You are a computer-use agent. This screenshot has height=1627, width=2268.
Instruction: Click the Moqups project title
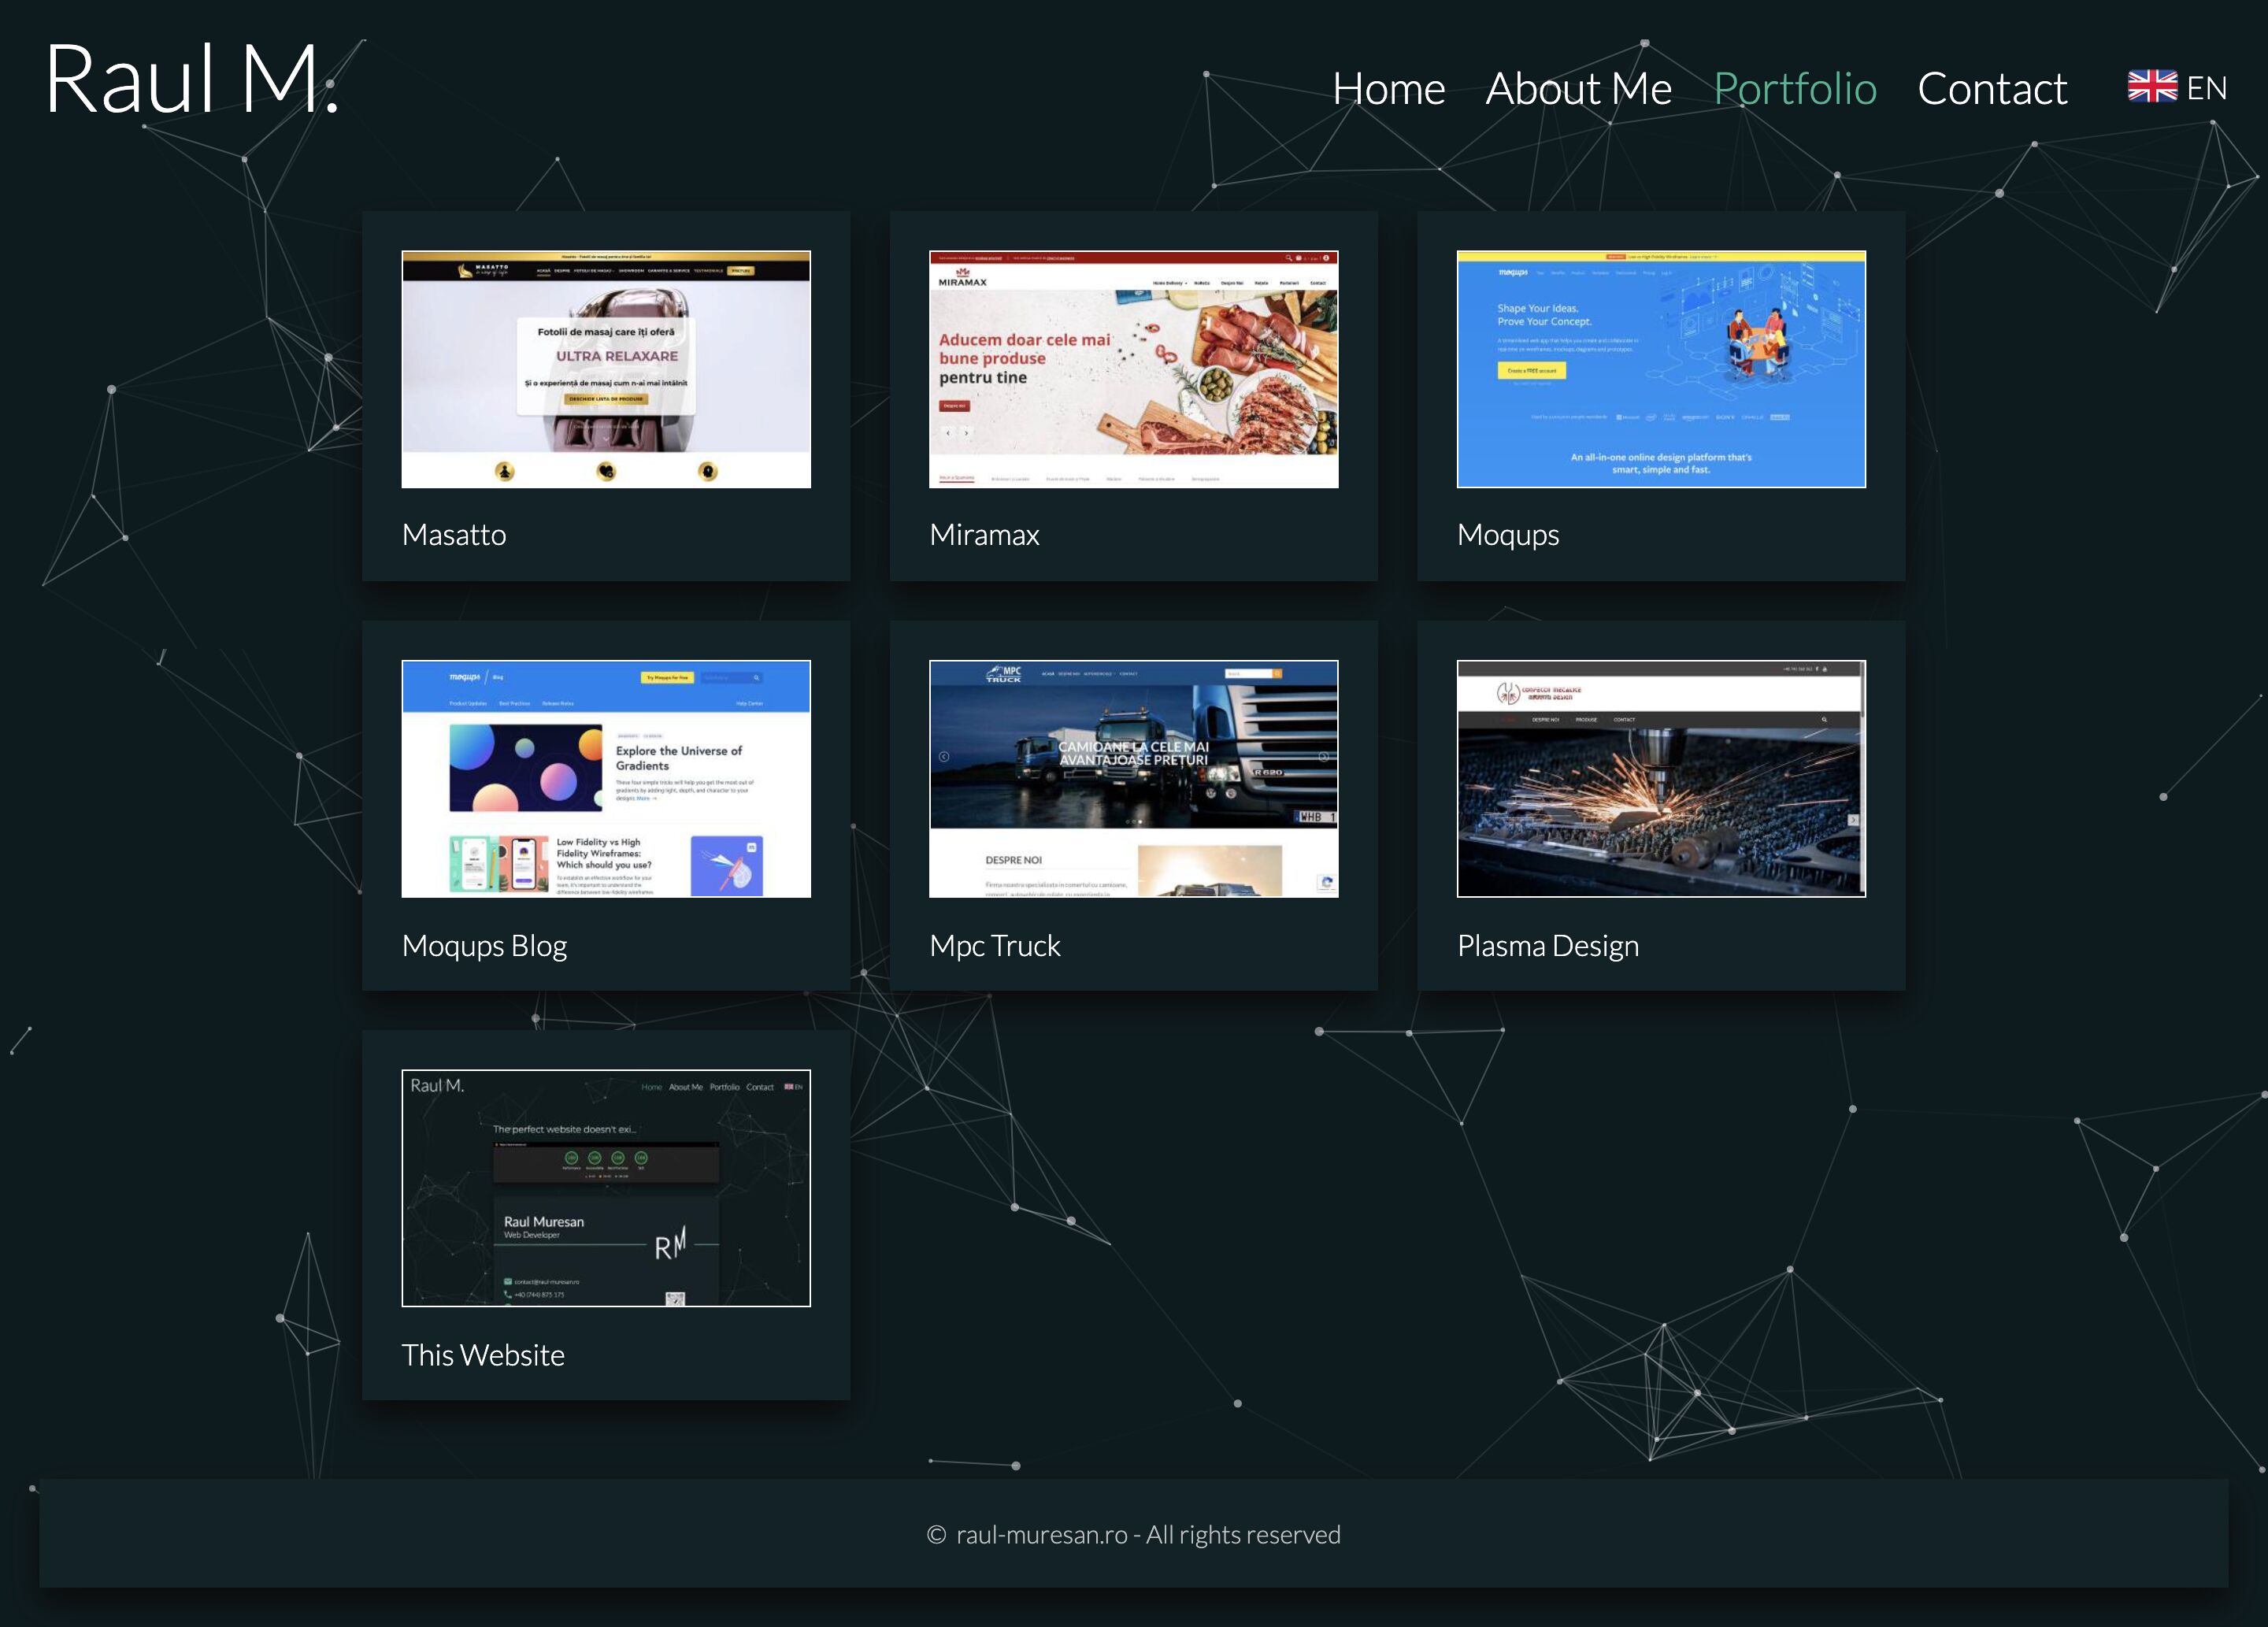coord(1508,536)
